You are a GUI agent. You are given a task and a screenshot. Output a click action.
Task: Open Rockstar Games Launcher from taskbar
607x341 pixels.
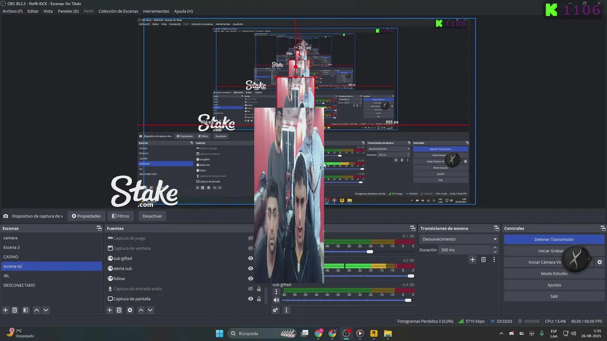(x=374, y=333)
